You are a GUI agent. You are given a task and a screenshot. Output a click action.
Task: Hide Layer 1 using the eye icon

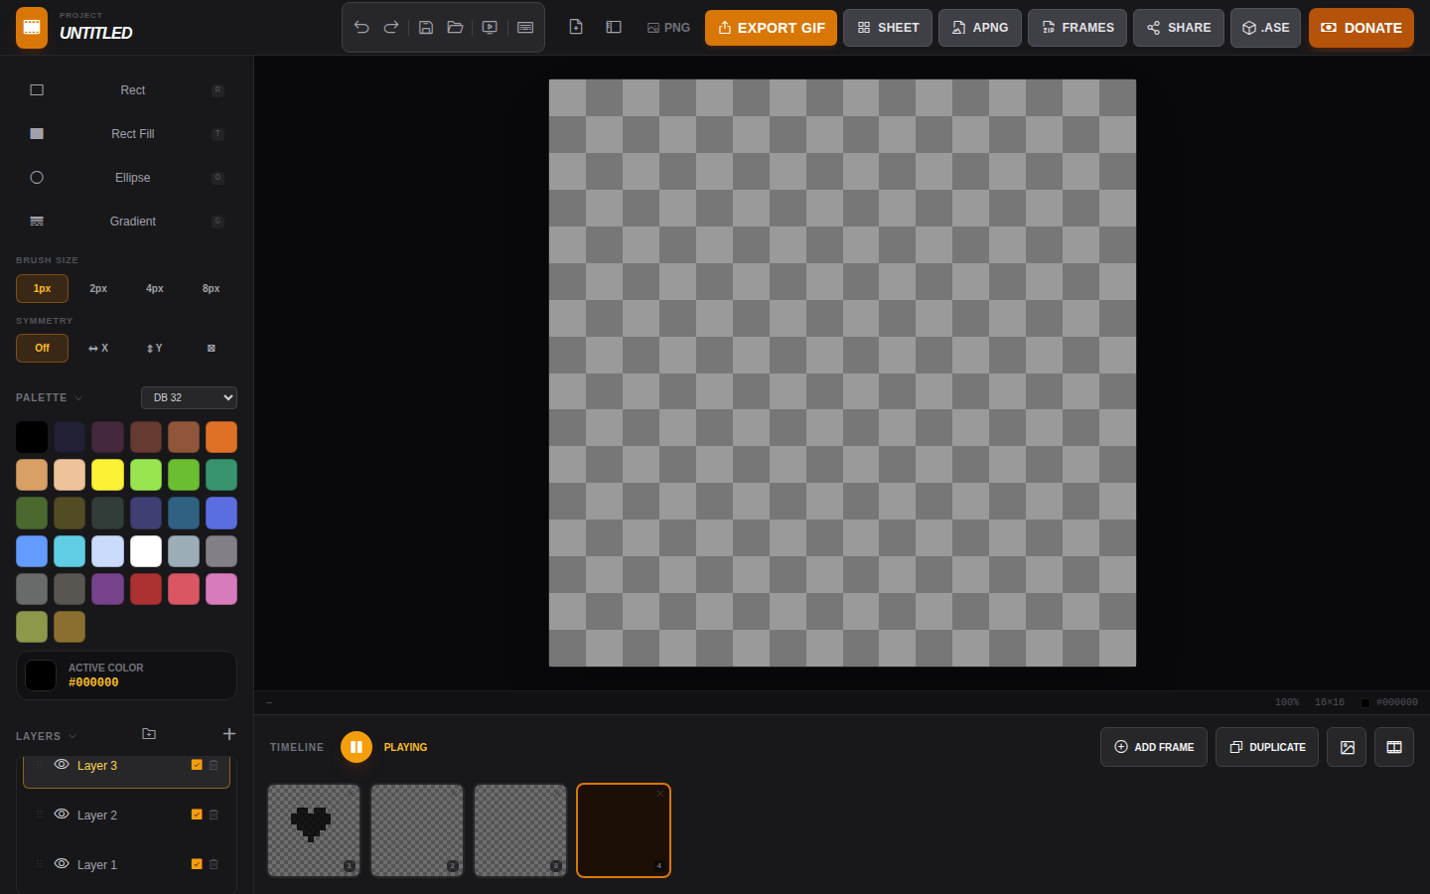(x=62, y=864)
